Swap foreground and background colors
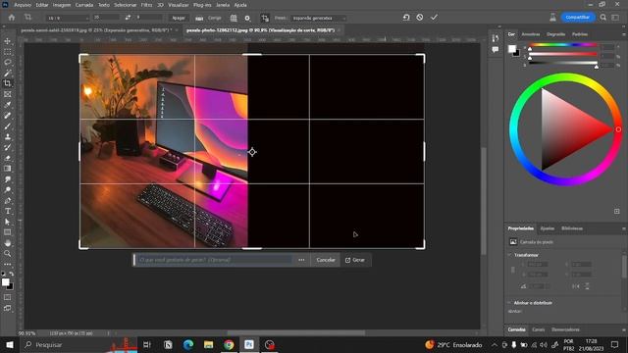This screenshot has height=353, width=628. coord(12,274)
